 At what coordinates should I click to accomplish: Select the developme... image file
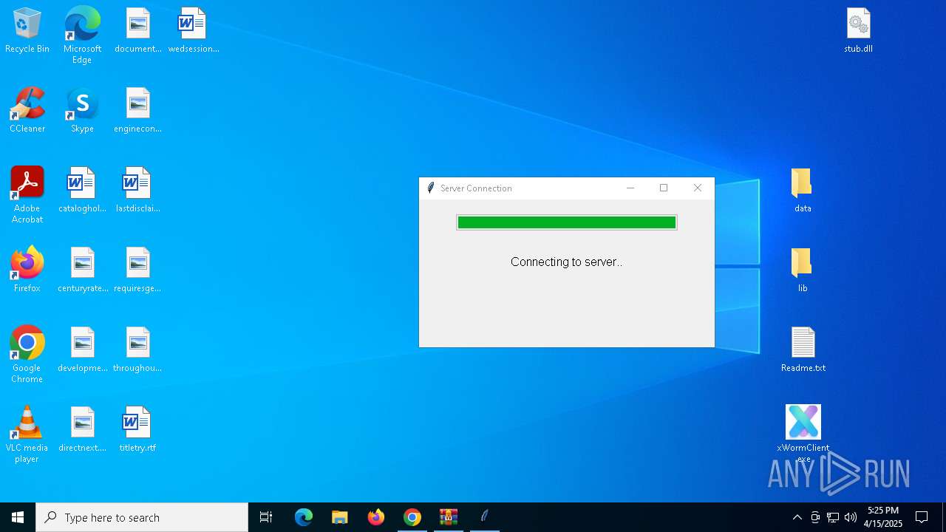pos(82,349)
